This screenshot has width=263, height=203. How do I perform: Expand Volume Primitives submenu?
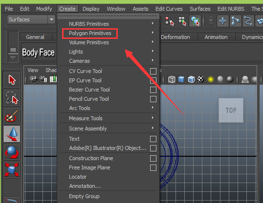[x=108, y=42]
